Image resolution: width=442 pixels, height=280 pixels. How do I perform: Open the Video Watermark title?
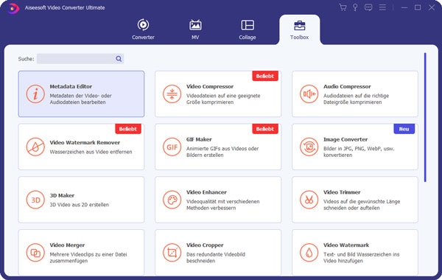click(346, 245)
